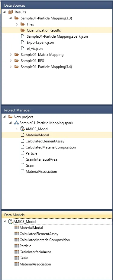Click Sample01-Particle Mapping(3.4) folder icon

(17, 67)
